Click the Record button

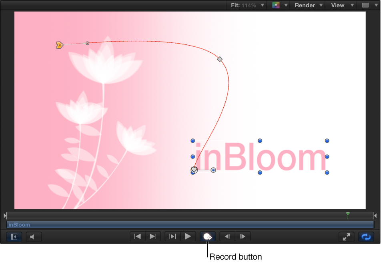(x=208, y=236)
